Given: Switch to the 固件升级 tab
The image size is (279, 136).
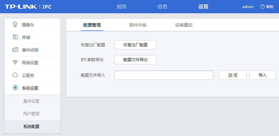Looking at the screenshot, I should point(138,25).
